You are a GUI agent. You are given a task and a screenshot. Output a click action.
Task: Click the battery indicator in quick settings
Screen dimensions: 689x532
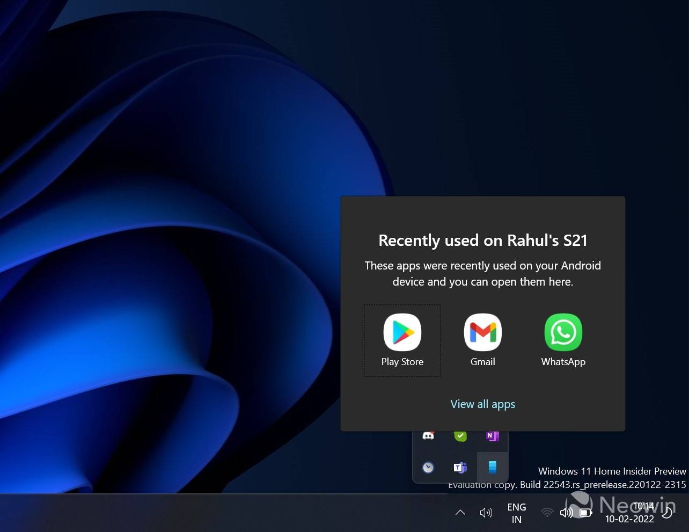pyautogui.click(x=585, y=512)
